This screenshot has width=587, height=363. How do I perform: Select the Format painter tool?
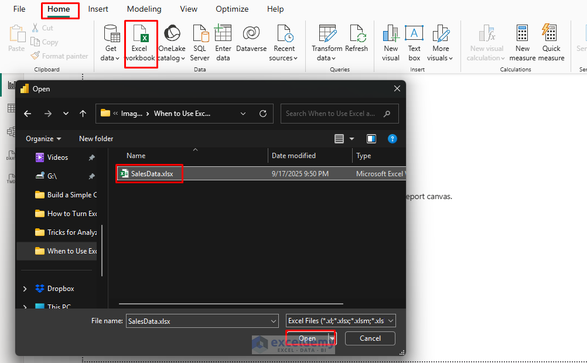tap(60, 56)
